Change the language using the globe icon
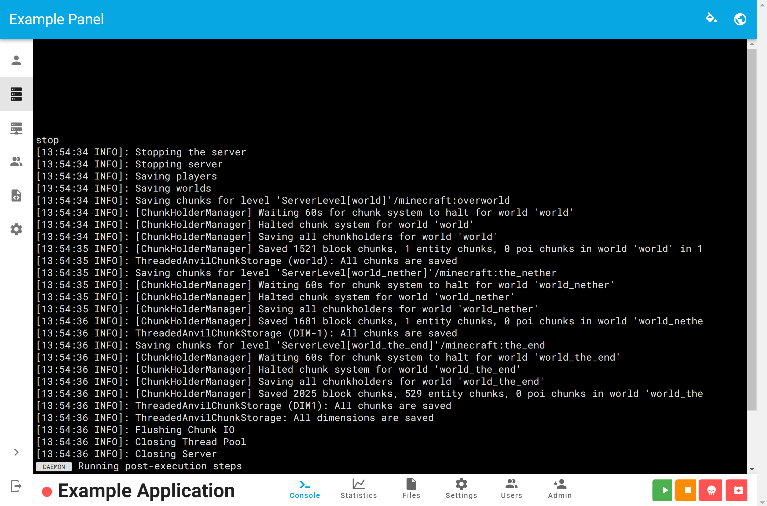Viewport: 767px width, 506px height. pos(740,19)
